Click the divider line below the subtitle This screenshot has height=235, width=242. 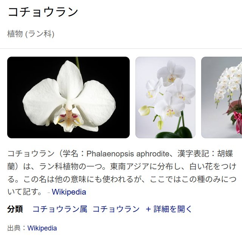click(x=121, y=49)
